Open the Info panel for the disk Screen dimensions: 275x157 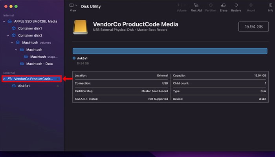coord(270,5)
